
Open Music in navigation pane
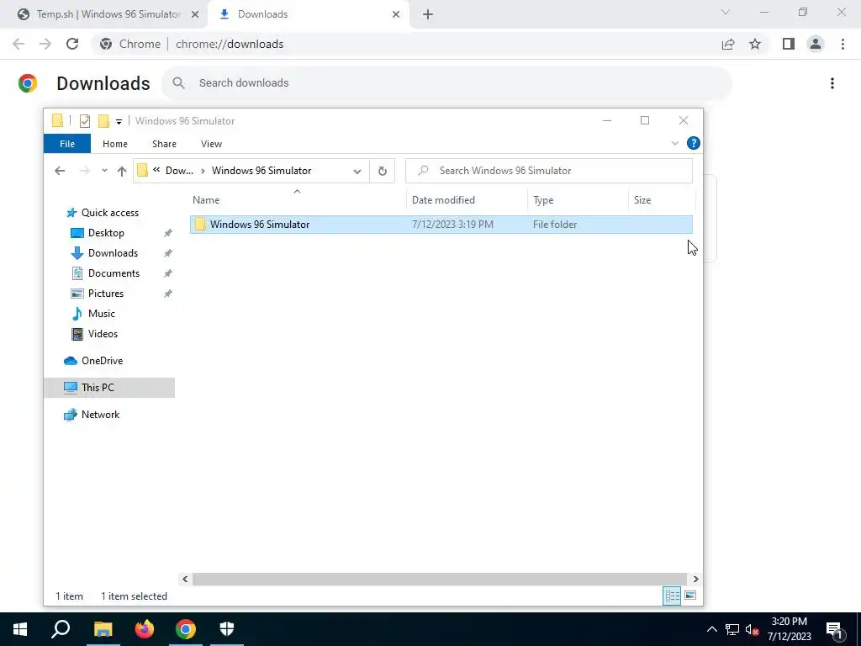point(101,314)
